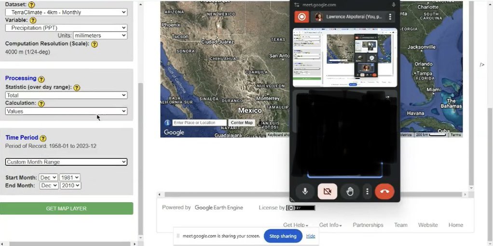Image resolution: width=493 pixels, height=246 pixels.
Task: Click left panel horizontal scrollbar at bottom
Action: click(x=70, y=244)
